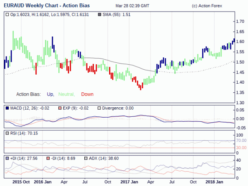Screen dimensions: 248x186
Task: Click the 1.60 price axis label
Action: 240,42
